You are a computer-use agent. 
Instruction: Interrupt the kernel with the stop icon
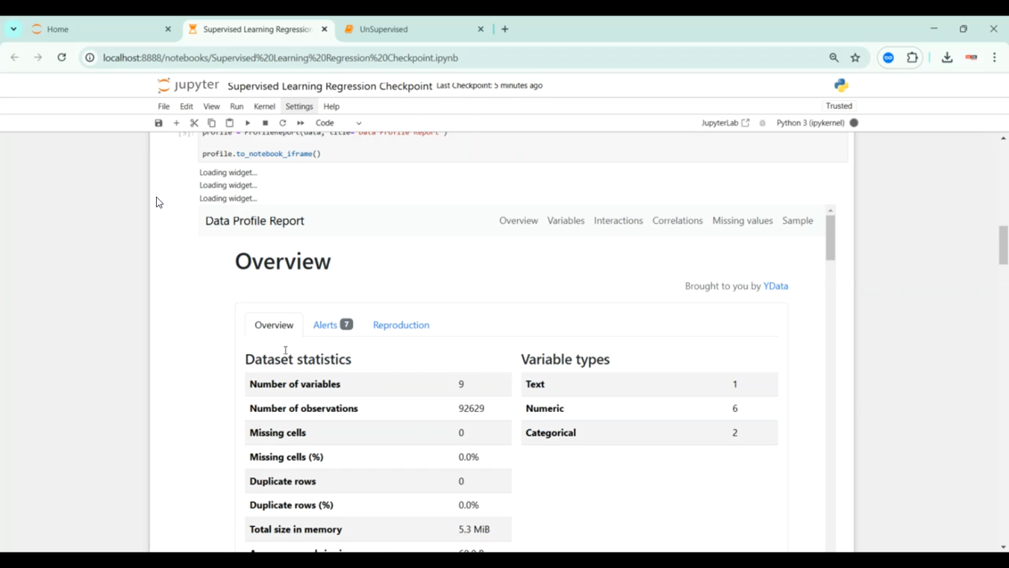pyautogui.click(x=266, y=123)
